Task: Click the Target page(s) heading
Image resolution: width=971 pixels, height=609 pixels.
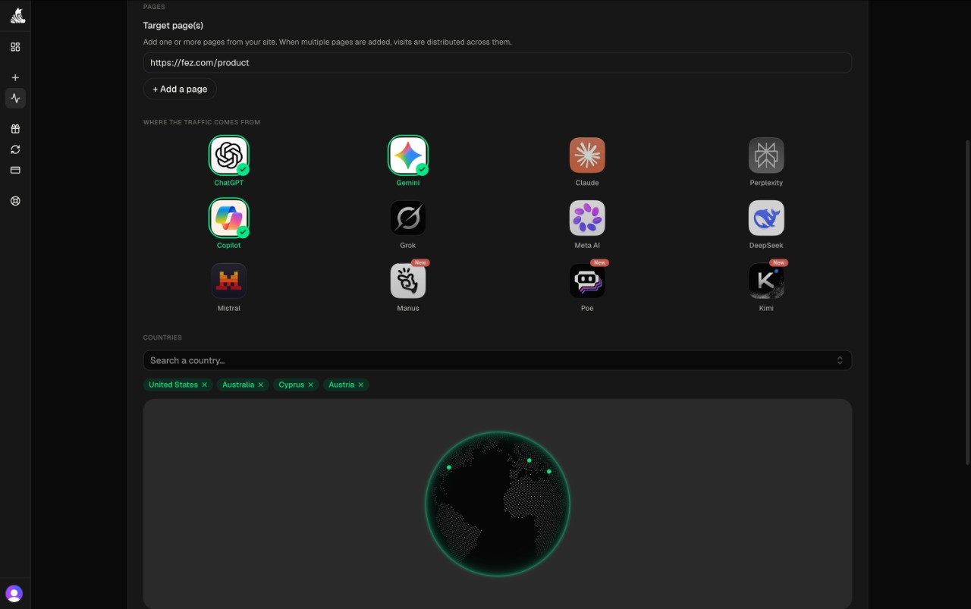Action: click(x=173, y=26)
